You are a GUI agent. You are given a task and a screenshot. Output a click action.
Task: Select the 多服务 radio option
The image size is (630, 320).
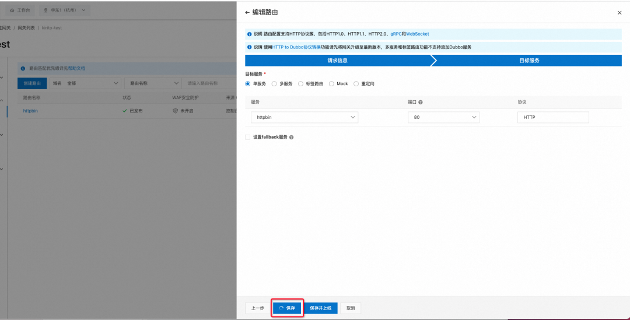[274, 84]
